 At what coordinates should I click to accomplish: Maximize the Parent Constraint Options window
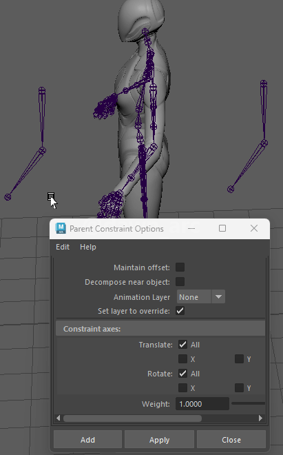pos(222,228)
